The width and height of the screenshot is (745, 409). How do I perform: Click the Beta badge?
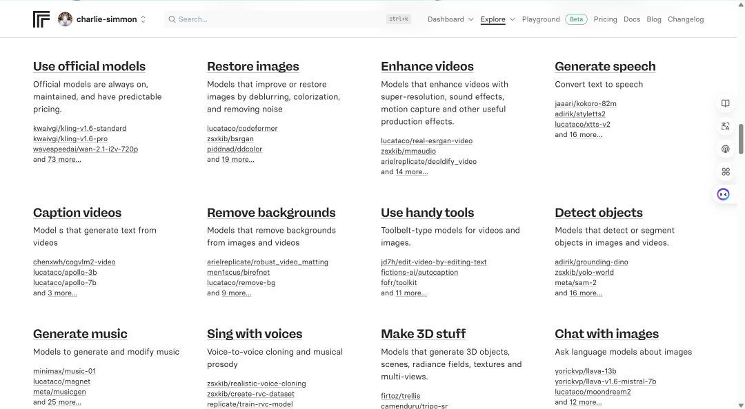pyautogui.click(x=576, y=19)
